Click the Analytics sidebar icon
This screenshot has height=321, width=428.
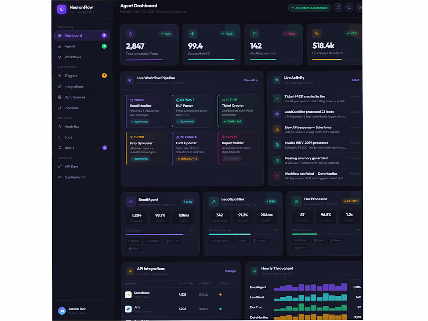pos(60,126)
